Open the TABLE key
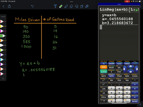143x107 pixels. (x=127, y=64)
